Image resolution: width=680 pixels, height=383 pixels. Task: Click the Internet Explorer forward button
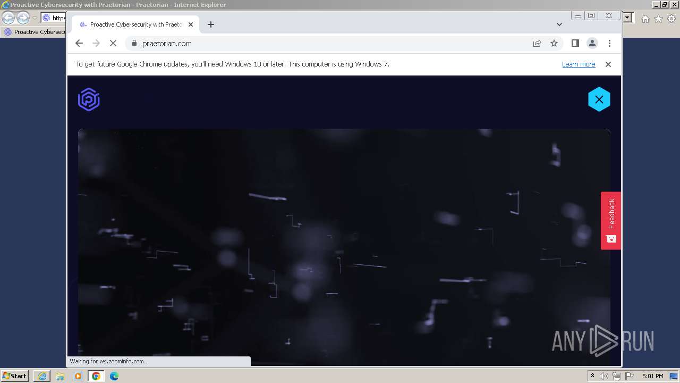pyautogui.click(x=23, y=18)
